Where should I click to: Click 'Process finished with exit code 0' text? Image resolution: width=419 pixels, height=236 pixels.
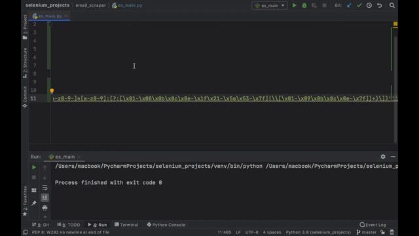point(109,183)
